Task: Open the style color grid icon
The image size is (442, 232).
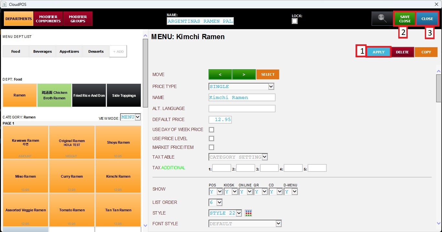Action: coord(248,213)
